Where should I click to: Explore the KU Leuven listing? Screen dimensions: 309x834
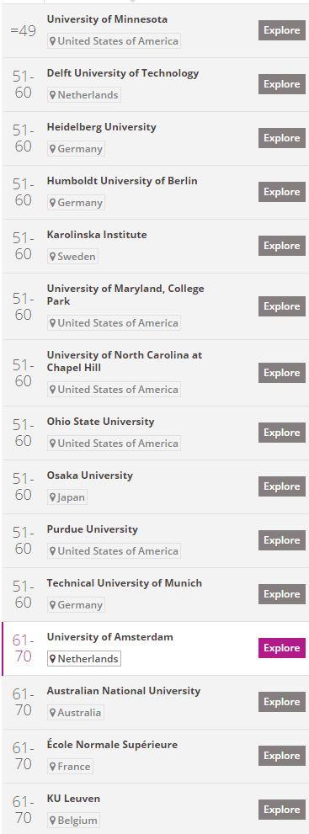tap(282, 810)
